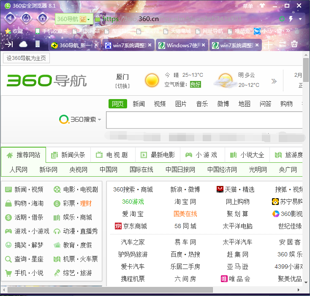Switch to 最新电影 tab

coord(158,155)
